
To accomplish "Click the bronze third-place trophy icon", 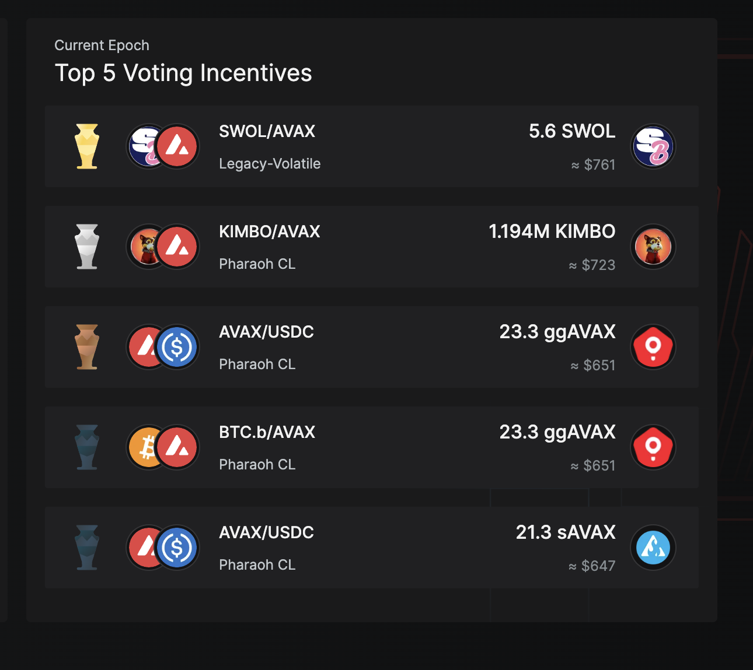I will 87,347.
